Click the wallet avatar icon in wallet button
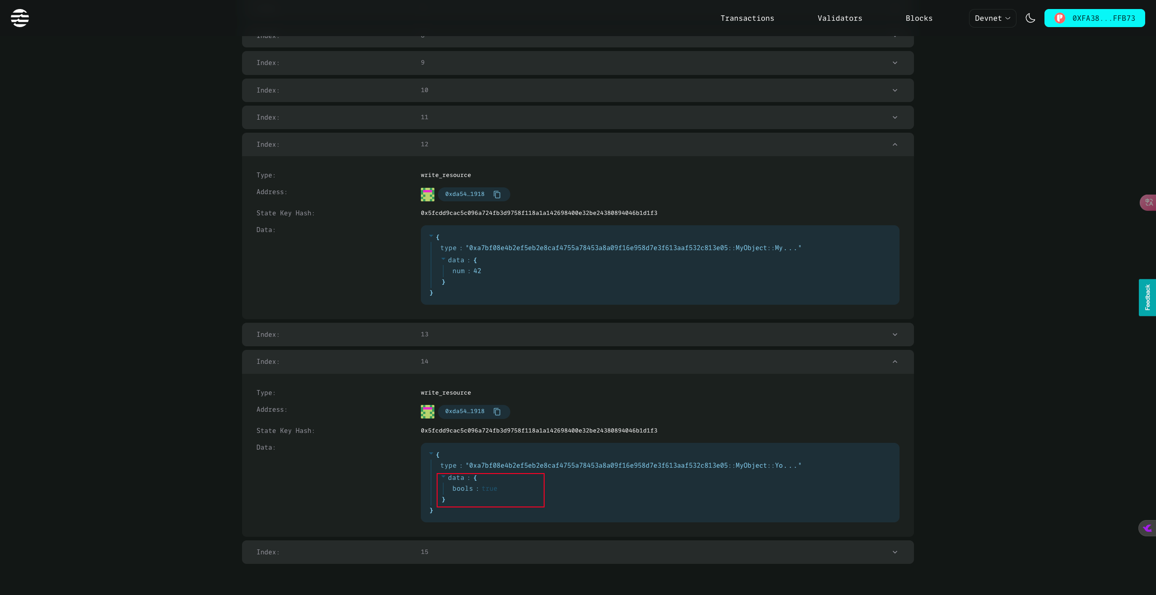Screen dimensions: 1156x595 pyautogui.click(x=1060, y=18)
